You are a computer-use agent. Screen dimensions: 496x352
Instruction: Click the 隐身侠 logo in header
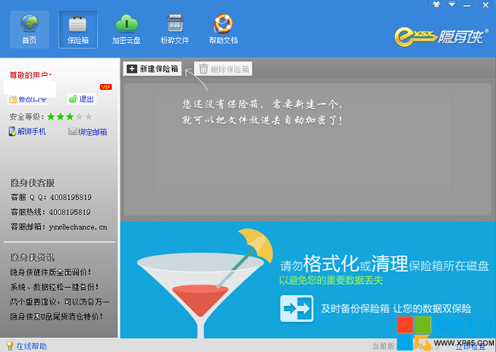click(435, 35)
